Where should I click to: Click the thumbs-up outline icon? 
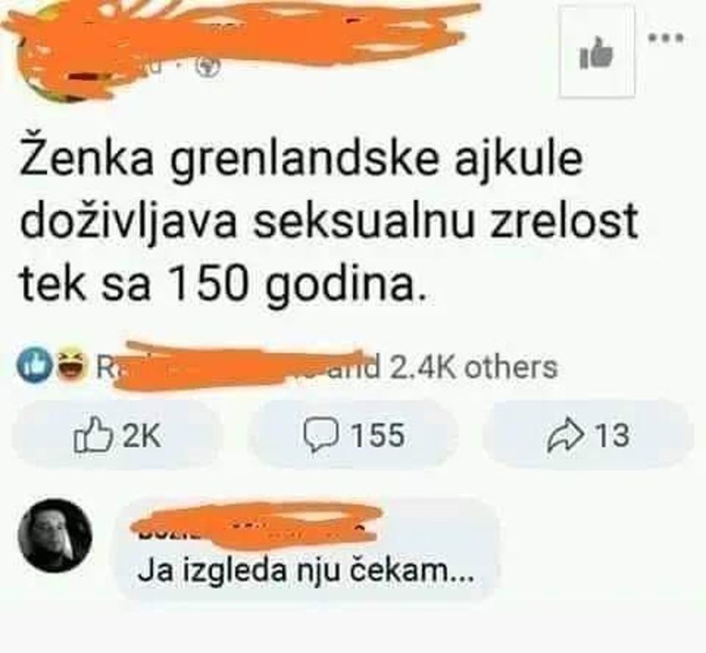click(x=92, y=434)
